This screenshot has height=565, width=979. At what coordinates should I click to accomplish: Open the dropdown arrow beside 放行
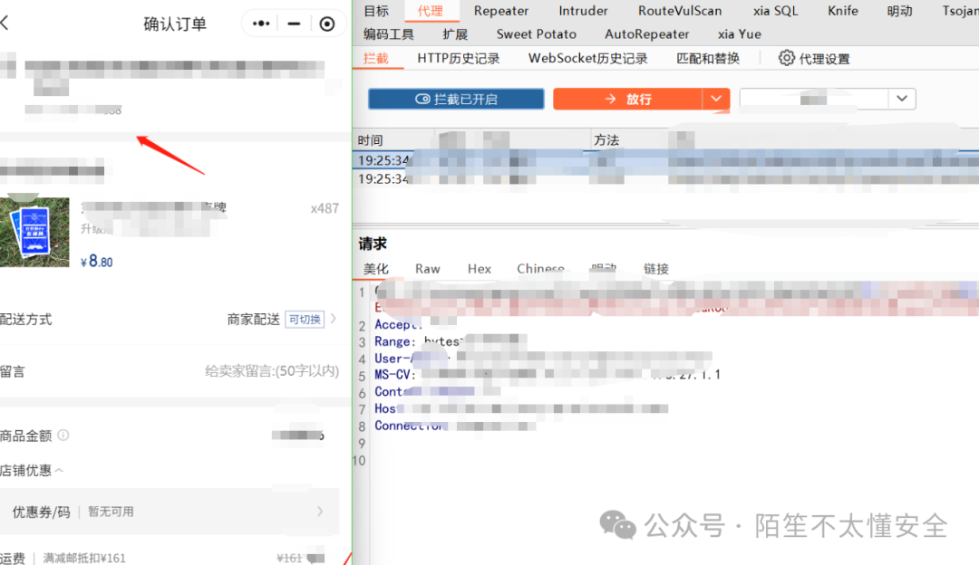pos(716,99)
